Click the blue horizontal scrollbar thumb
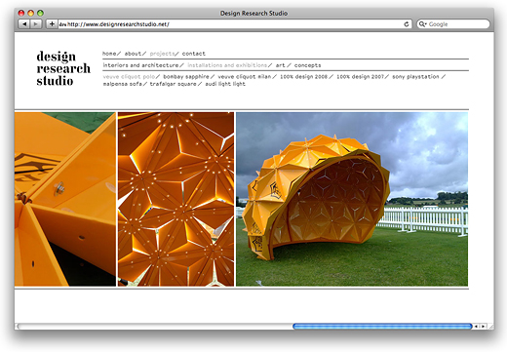This screenshot has width=507, height=352. (x=382, y=326)
